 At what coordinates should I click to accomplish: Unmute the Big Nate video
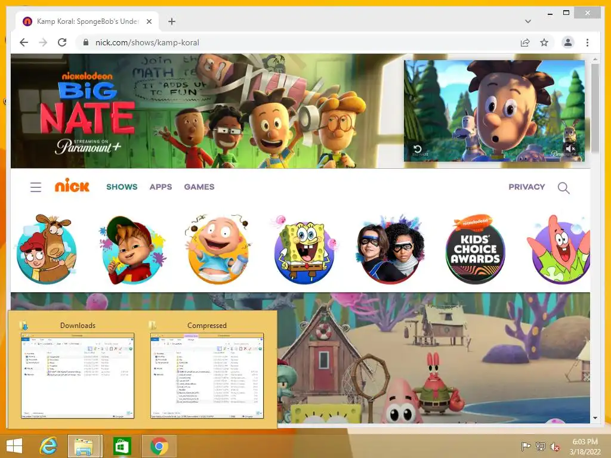point(570,148)
